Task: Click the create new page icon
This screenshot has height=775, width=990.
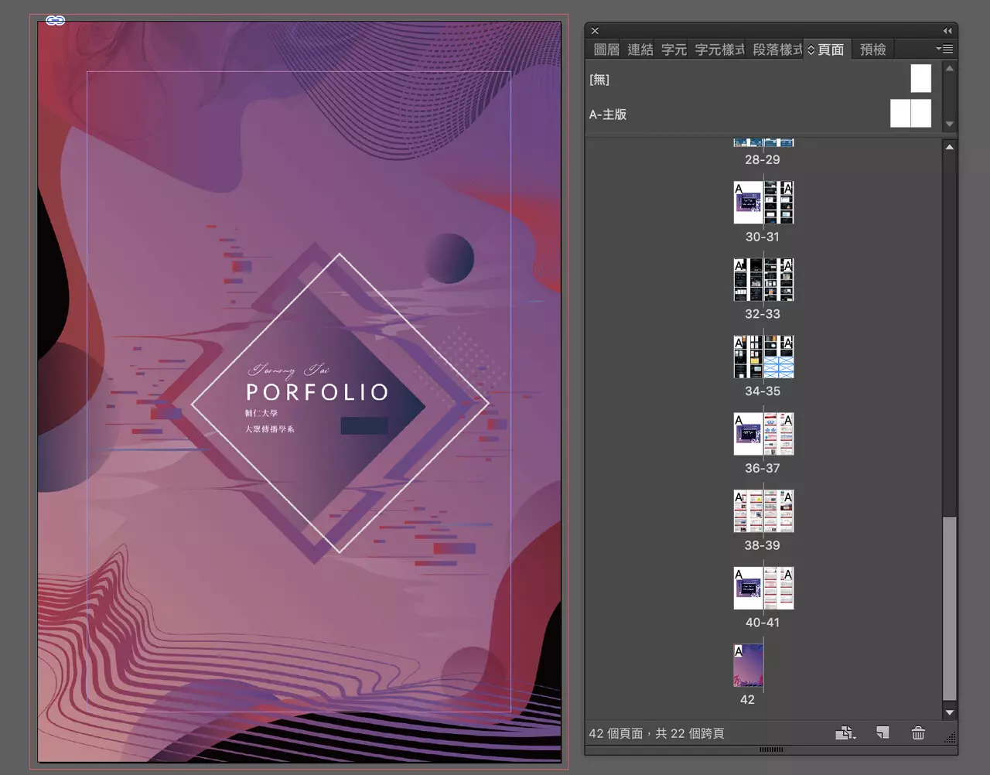Action: pyautogui.click(x=882, y=732)
